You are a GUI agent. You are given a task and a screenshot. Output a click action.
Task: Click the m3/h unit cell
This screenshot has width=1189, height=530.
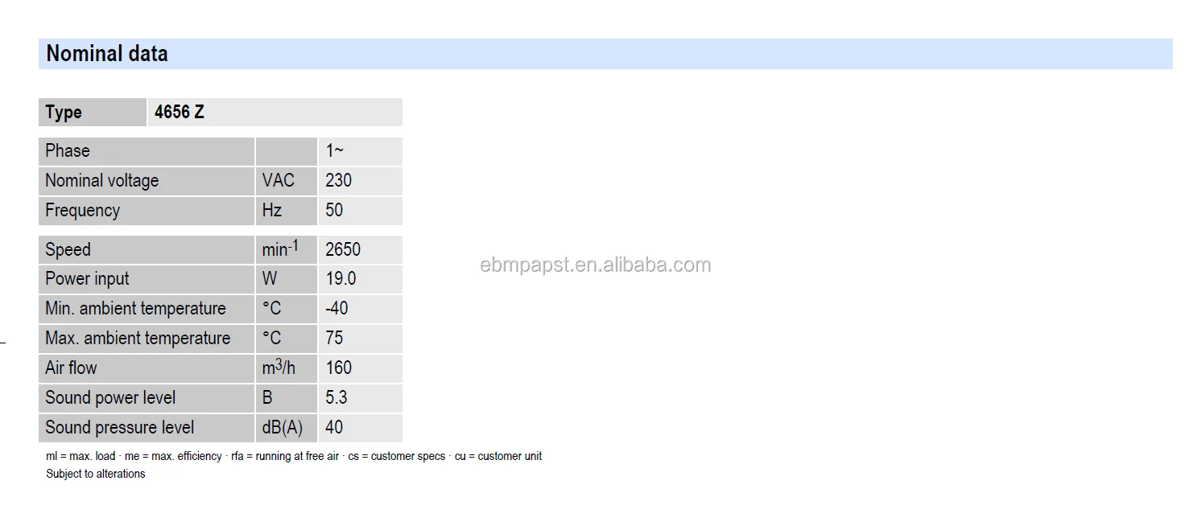pos(279,368)
